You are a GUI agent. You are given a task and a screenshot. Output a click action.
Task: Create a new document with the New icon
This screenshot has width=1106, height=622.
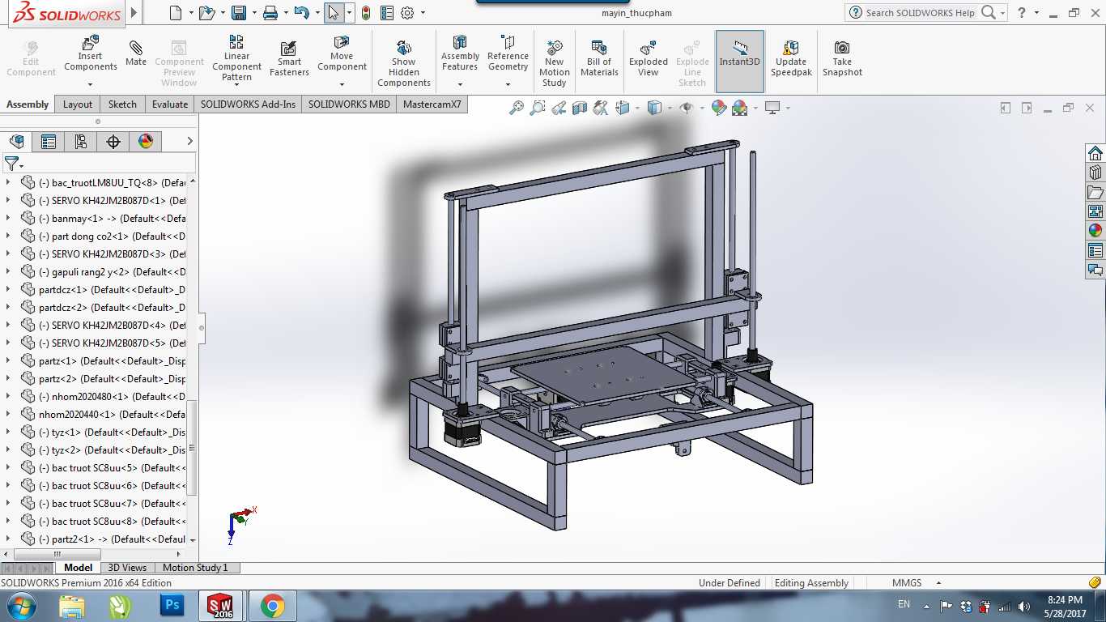click(176, 13)
